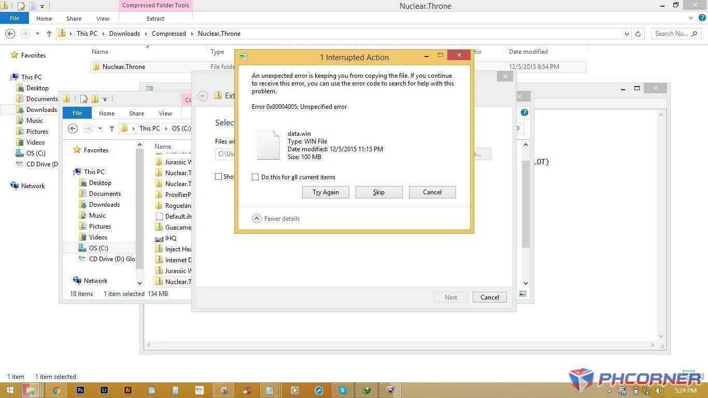Screen dimensions: 708x398
Task: Select ProxifierP folder in OS (C:) list
Action: click(x=178, y=195)
